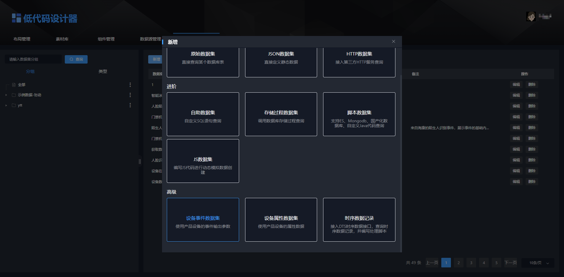Click the dialog vertical scrollbar
Image resolution: width=564 pixels, height=277 pixels.
click(x=401, y=163)
